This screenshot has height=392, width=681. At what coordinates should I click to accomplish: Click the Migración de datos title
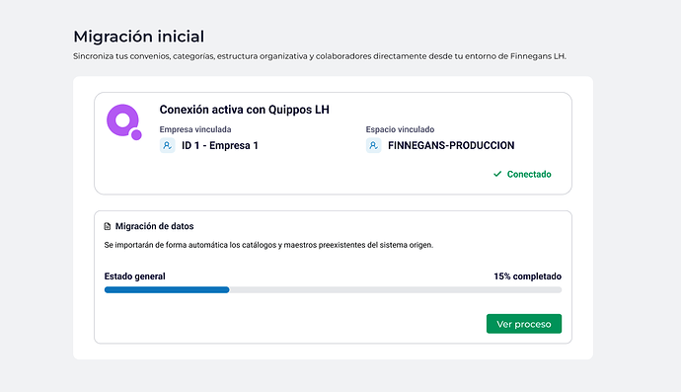(x=154, y=226)
